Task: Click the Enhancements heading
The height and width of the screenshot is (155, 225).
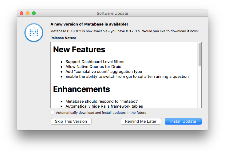Action: [x=81, y=89]
